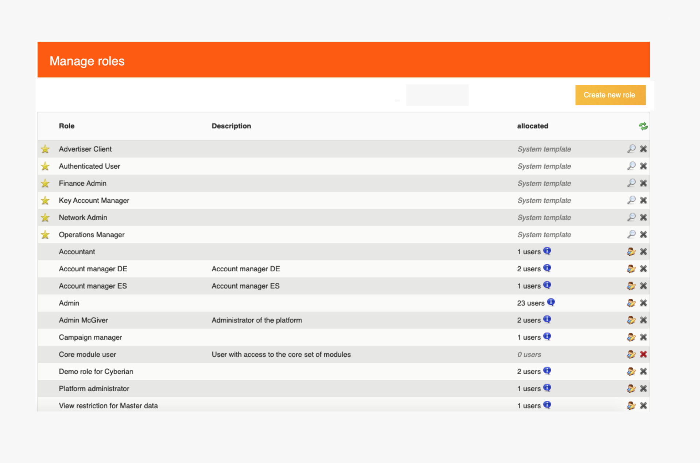Select the Network Admin role name
The width and height of the screenshot is (700, 463).
click(x=83, y=217)
